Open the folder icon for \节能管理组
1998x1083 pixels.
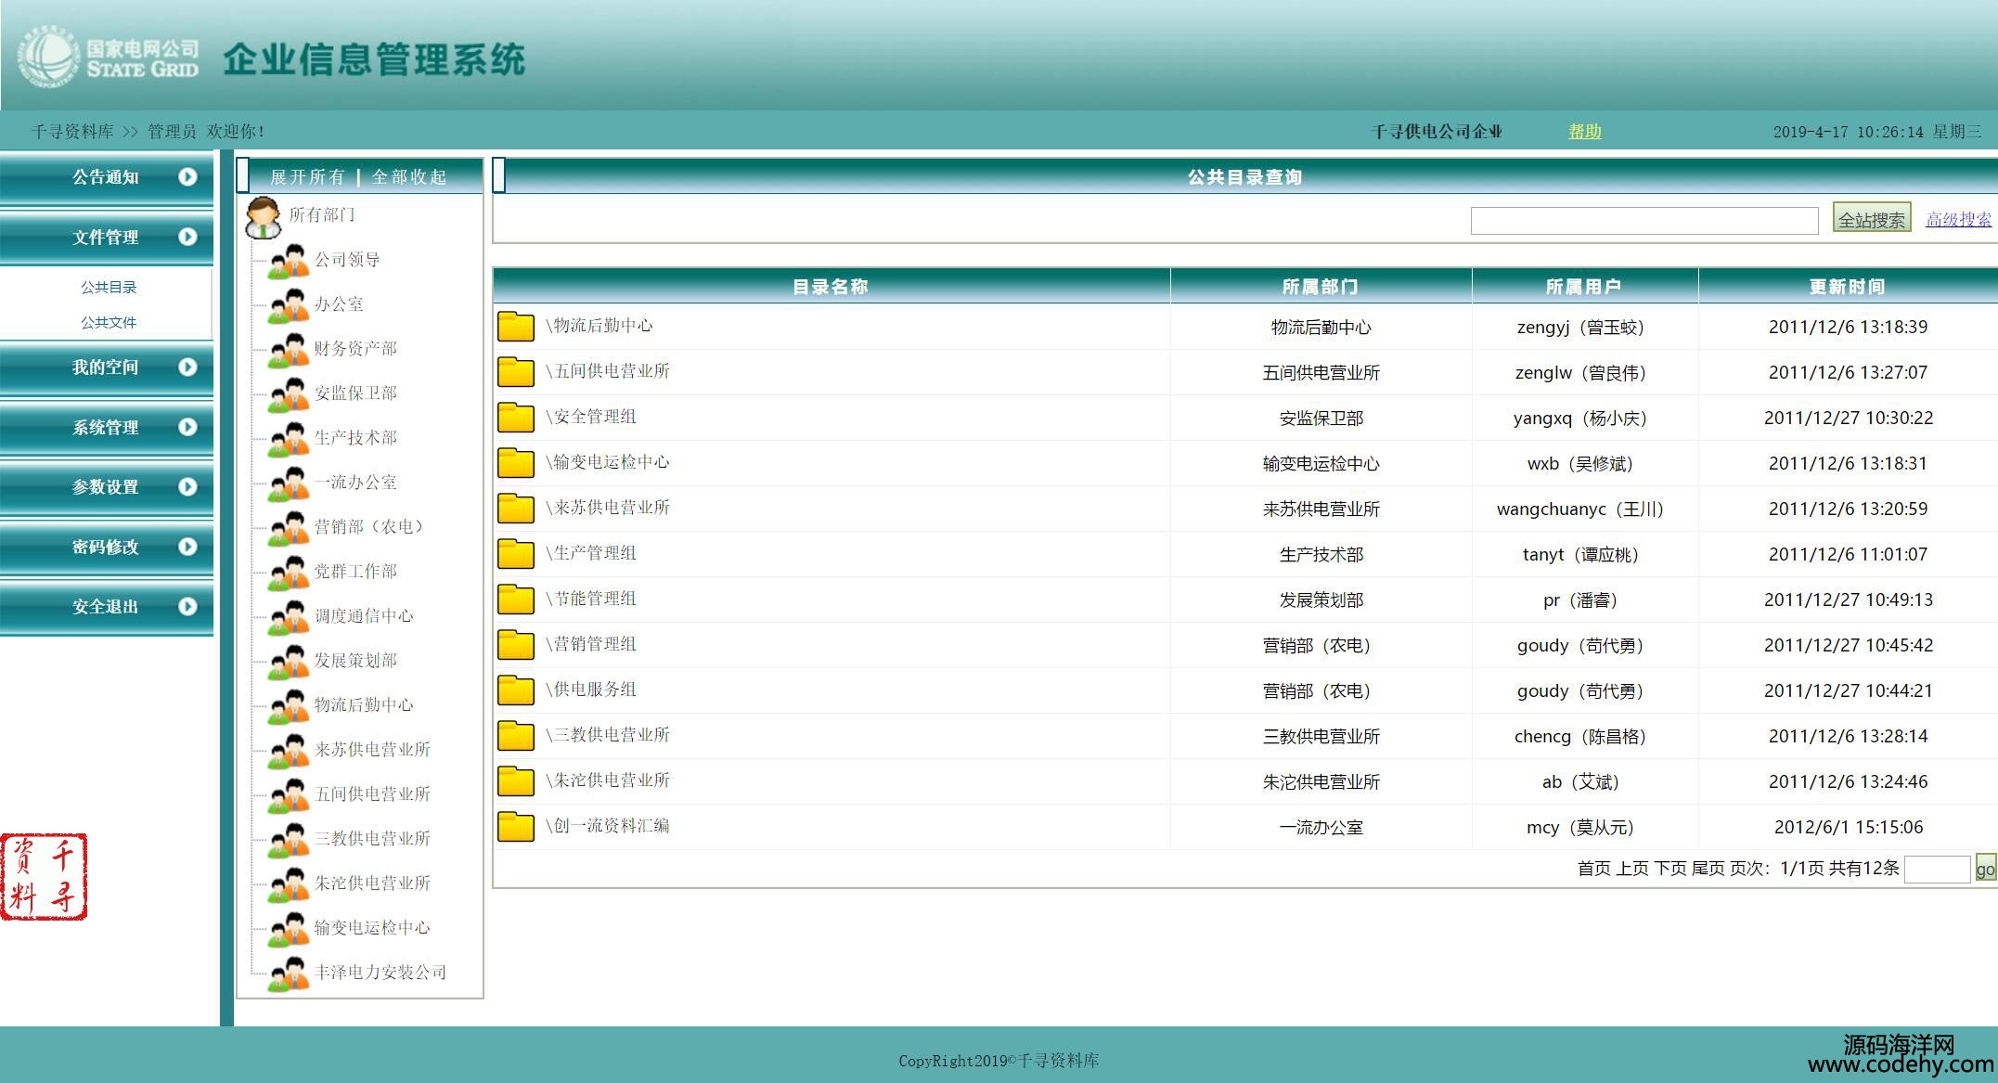tap(516, 599)
